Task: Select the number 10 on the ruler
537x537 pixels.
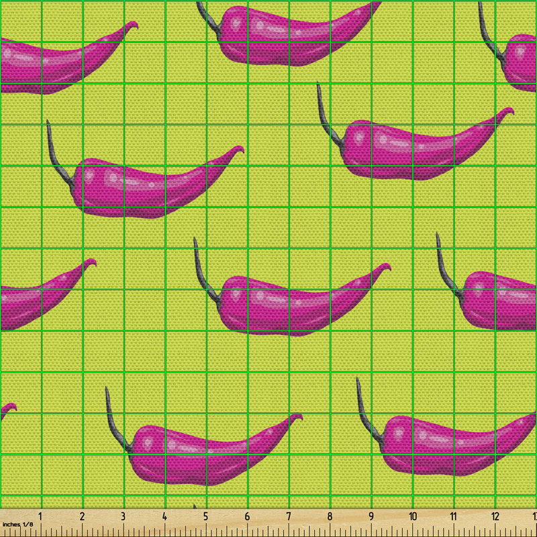Action: [413, 516]
